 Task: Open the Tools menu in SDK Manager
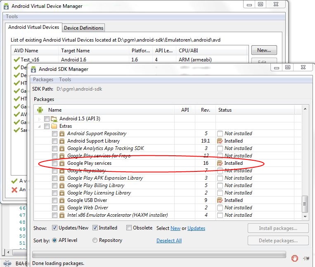click(65, 80)
